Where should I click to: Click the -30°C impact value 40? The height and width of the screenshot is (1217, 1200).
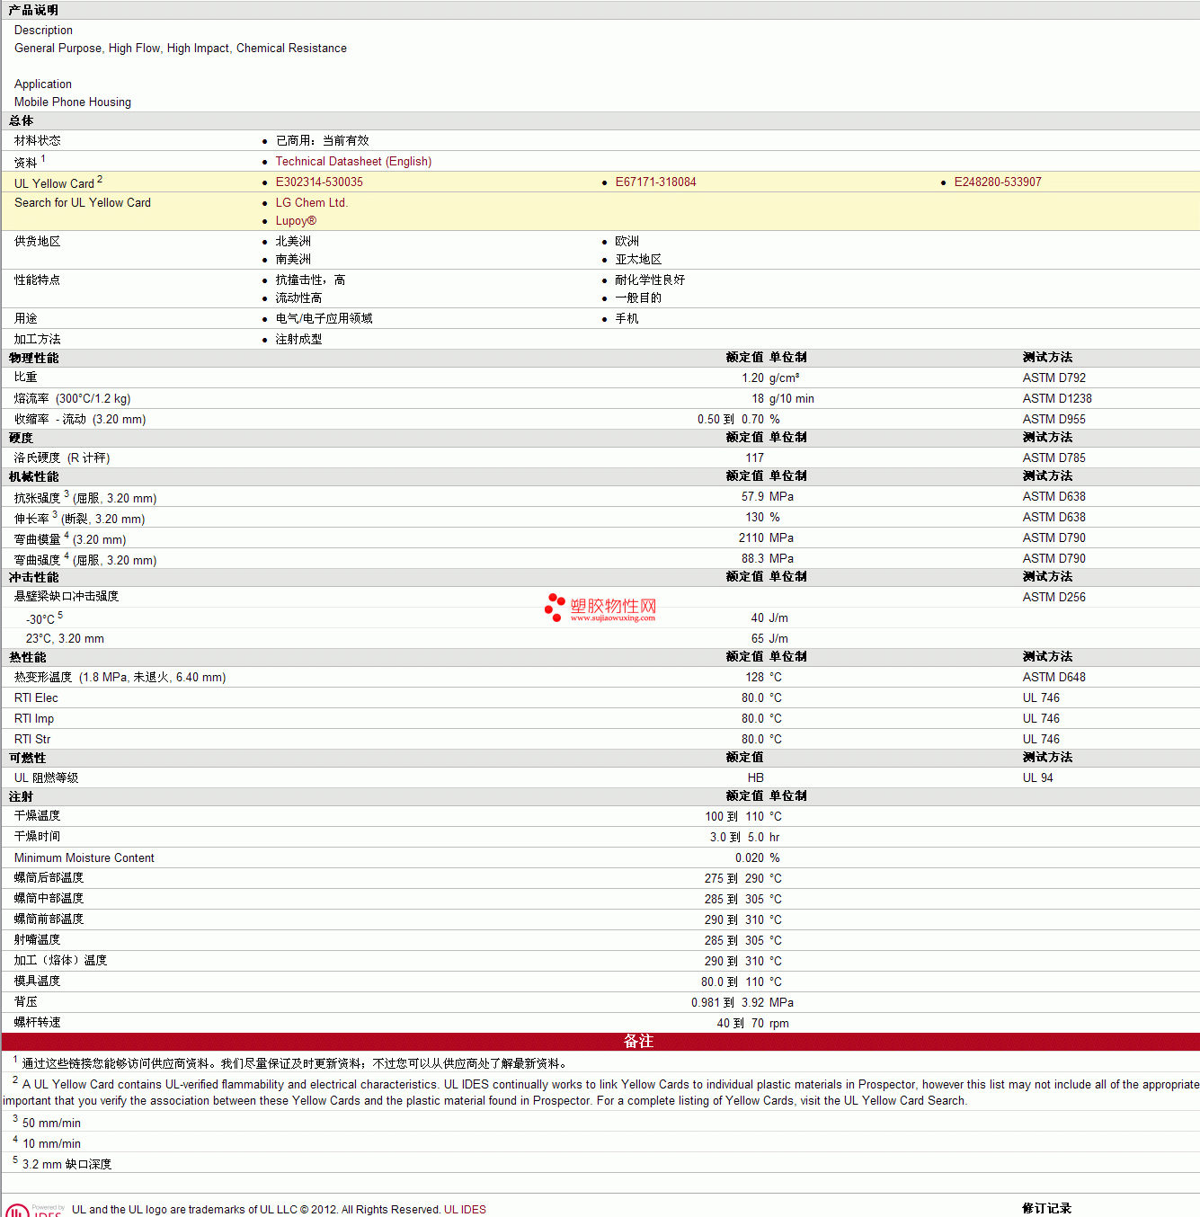point(758,618)
